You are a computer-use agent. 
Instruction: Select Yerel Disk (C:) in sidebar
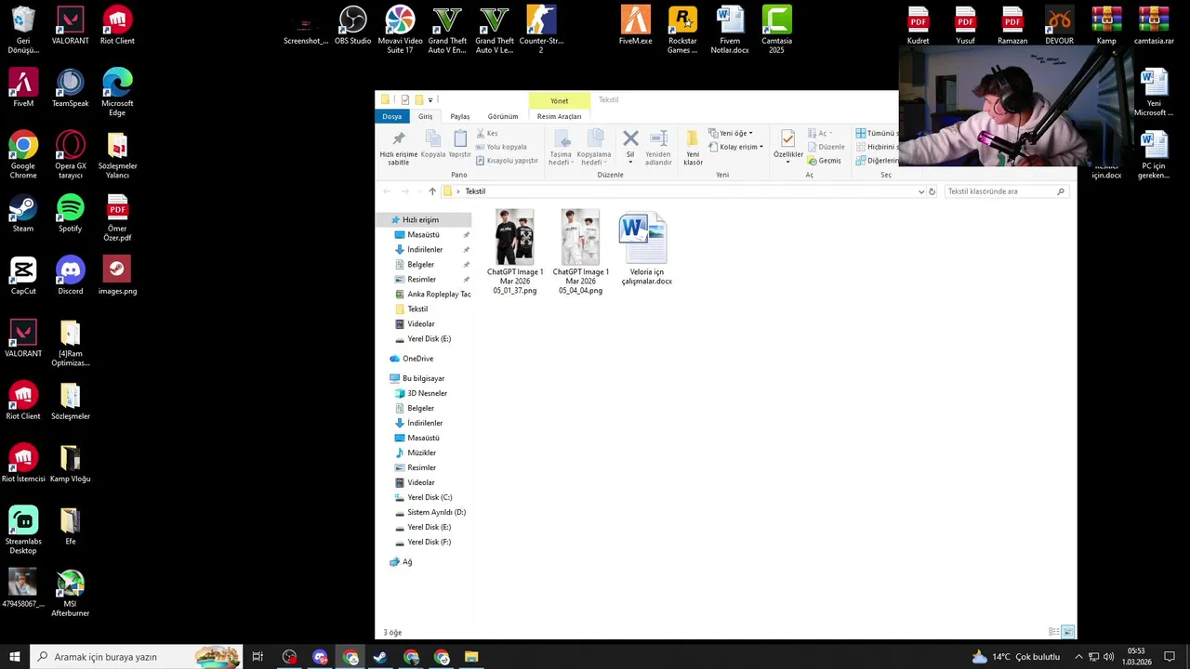click(430, 498)
